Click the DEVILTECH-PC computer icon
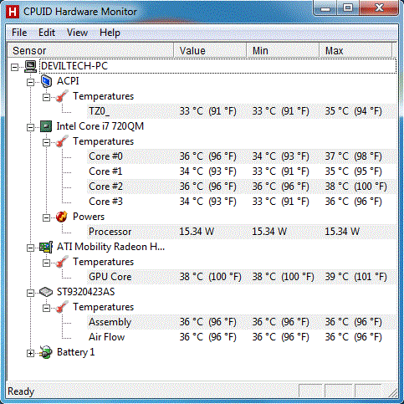 pyautogui.click(x=30, y=66)
